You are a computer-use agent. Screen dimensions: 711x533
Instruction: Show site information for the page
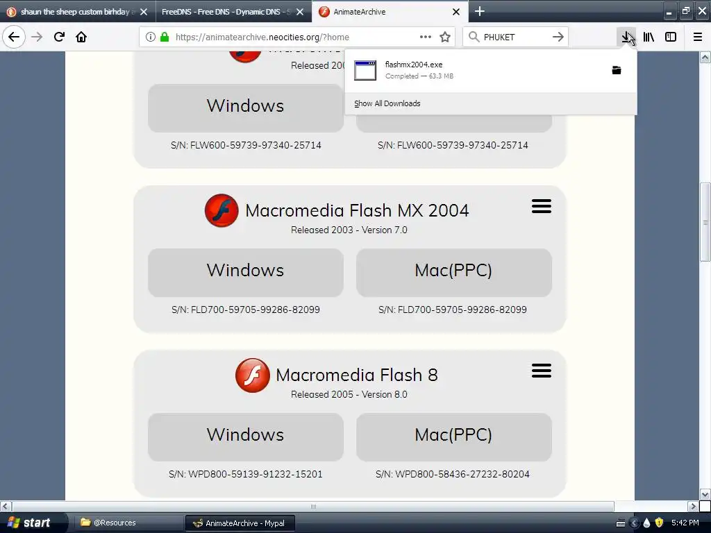tap(151, 37)
